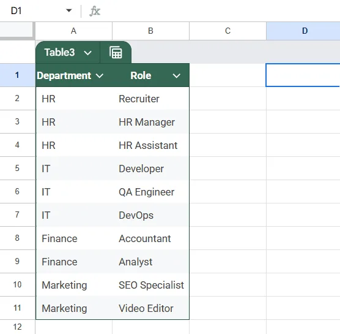Select row 12 header
Viewport: 340px width, 334px height.
click(17, 327)
